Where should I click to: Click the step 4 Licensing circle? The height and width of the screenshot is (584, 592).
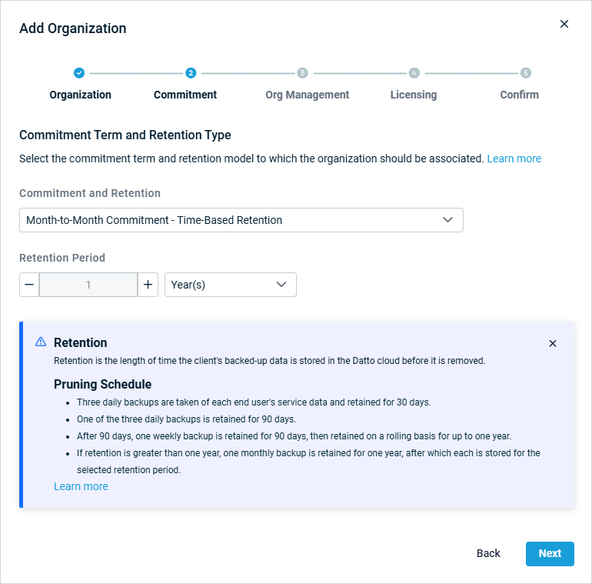pyautogui.click(x=414, y=73)
